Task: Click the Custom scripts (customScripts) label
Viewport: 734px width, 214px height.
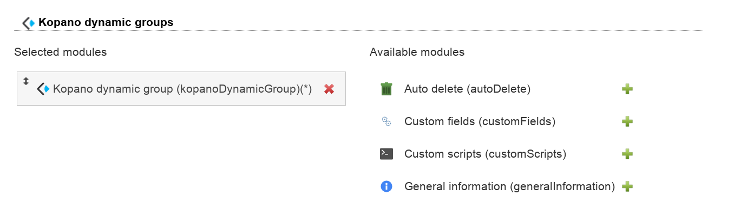Action: pyautogui.click(x=485, y=154)
